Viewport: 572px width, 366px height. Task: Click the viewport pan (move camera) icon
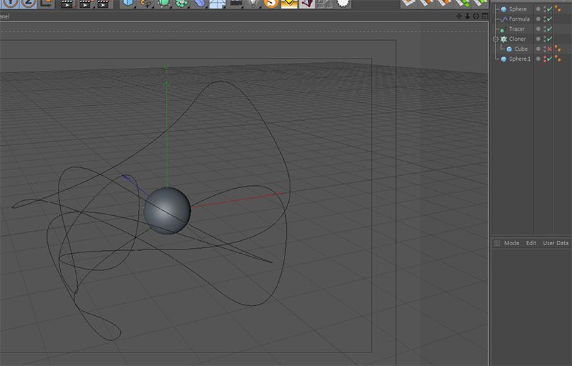point(460,16)
